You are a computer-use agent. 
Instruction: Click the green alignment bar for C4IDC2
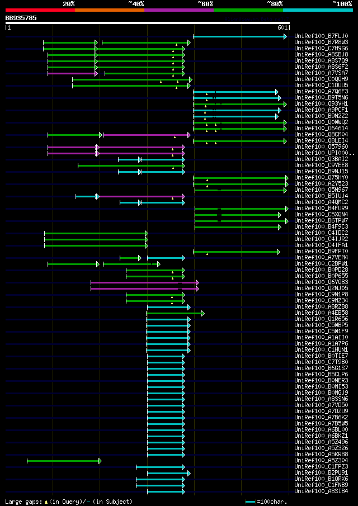(x=95, y=233)
